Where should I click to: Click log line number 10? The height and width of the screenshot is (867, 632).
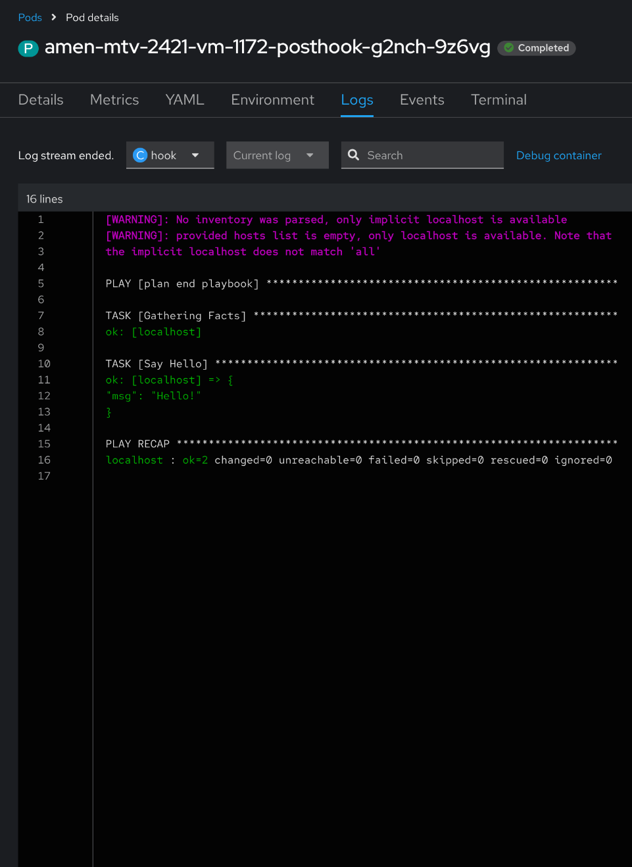pos(44,364)
